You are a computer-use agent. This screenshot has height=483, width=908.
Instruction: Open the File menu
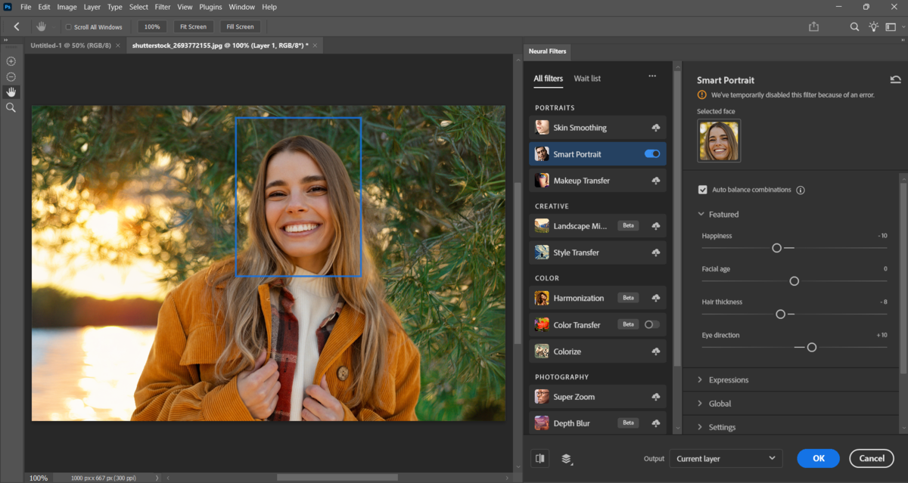tap(26, 7)
